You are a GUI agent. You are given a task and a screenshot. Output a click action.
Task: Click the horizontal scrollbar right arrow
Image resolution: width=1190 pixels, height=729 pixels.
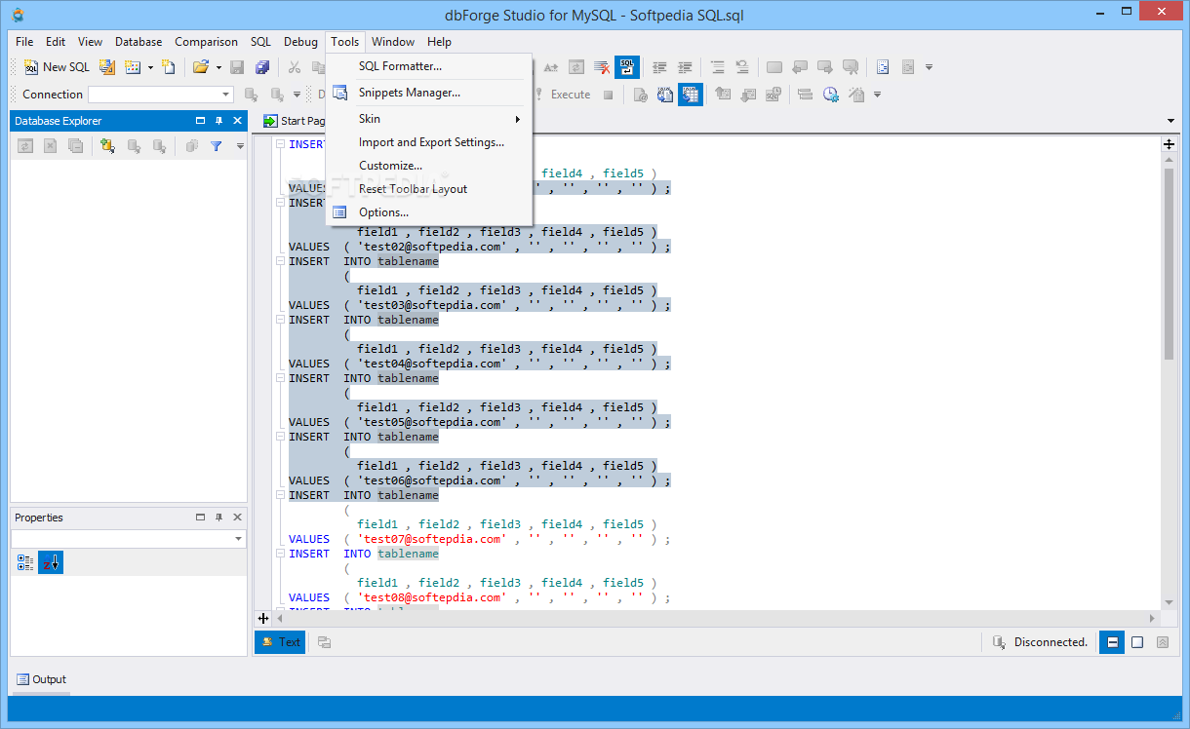1153,618
